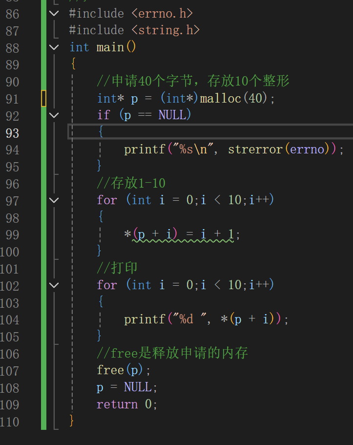The image size is (353, 445).
Task: Collapse the main function at line 88
Action: (x=54, y=47)
